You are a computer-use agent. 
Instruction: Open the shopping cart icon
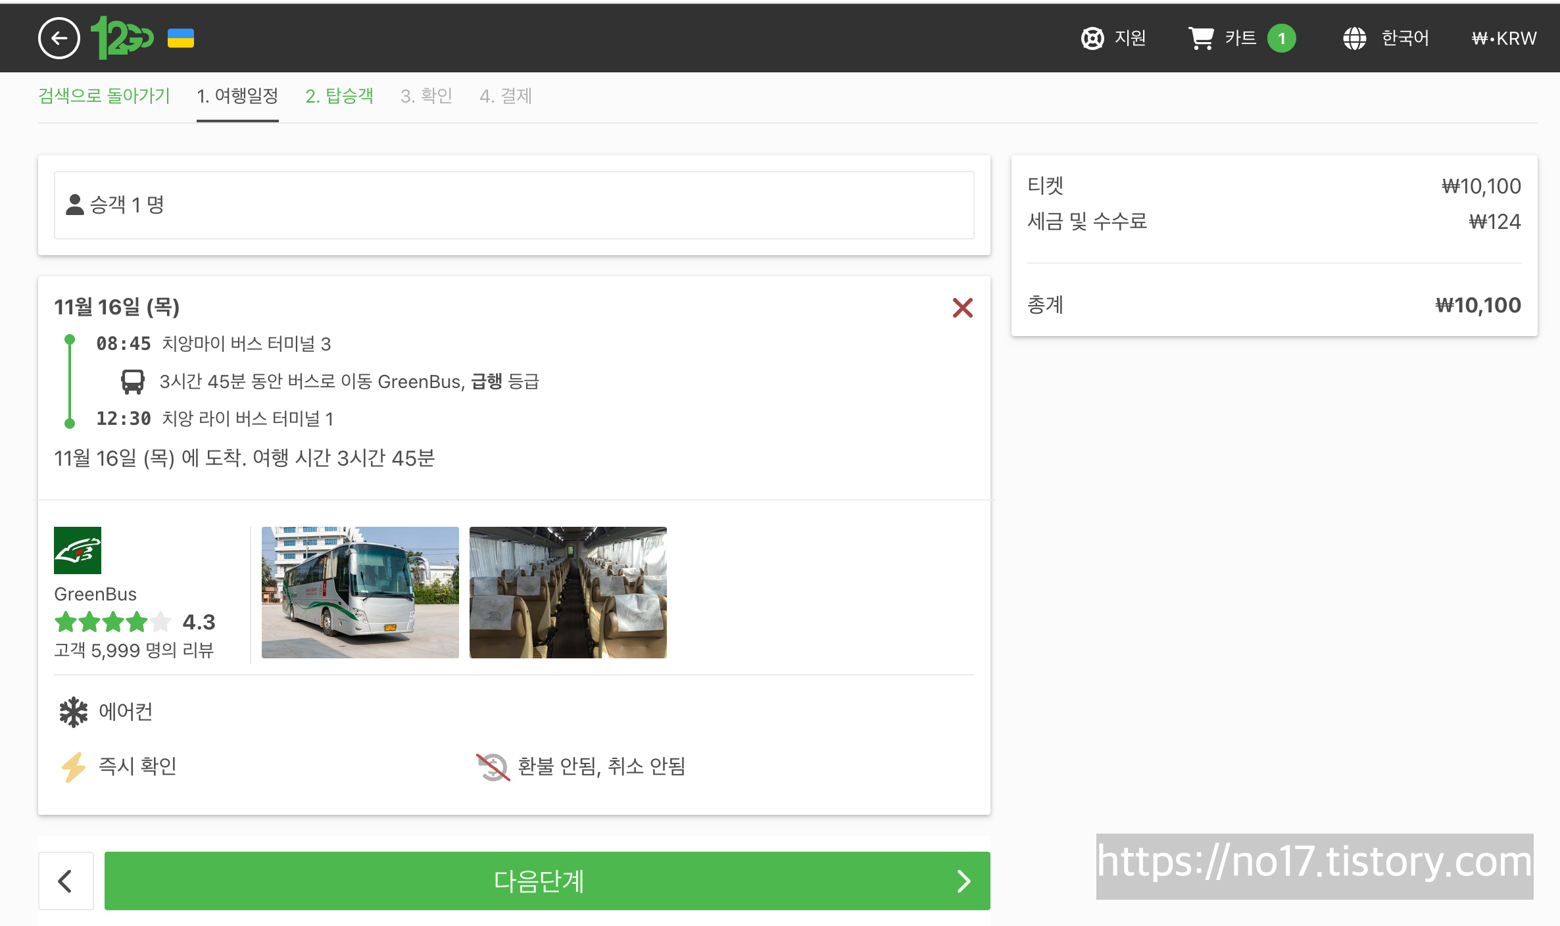tap(1201, 38)
